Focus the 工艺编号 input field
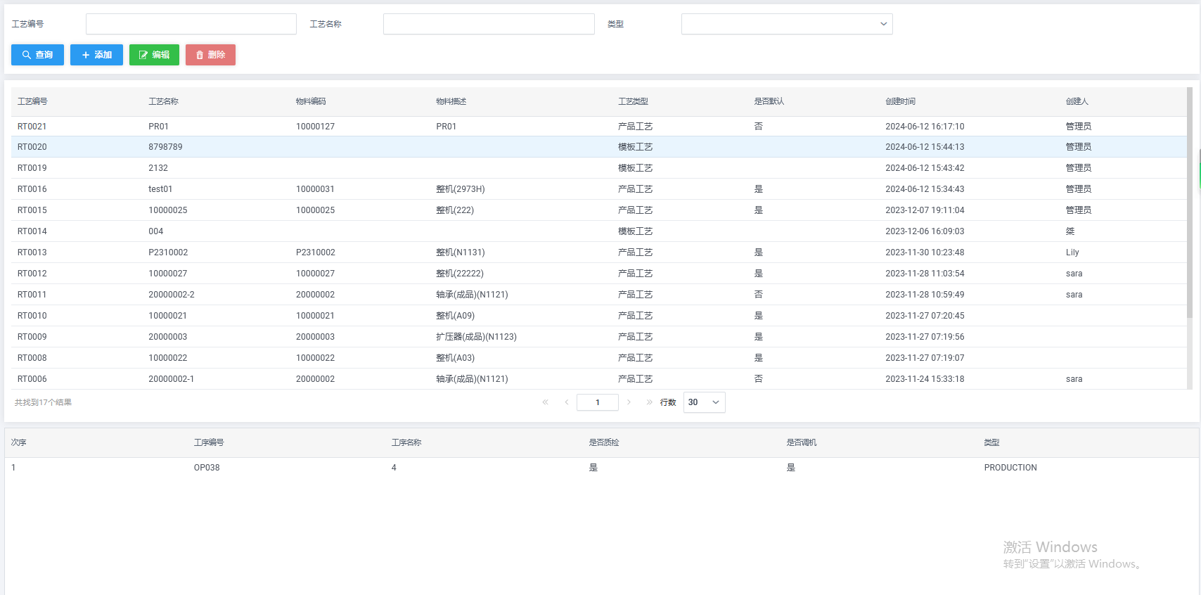The height and width of the screenshot is (595, 1201). pyautogui.click(x=191, y=24)
